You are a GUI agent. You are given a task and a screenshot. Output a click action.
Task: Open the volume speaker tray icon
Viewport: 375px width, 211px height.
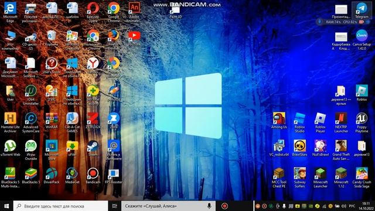(x=344, y=206)
